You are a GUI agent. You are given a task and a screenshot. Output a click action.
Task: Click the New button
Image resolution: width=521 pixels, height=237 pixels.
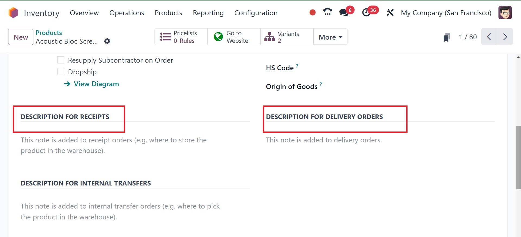tap(21, 37)
